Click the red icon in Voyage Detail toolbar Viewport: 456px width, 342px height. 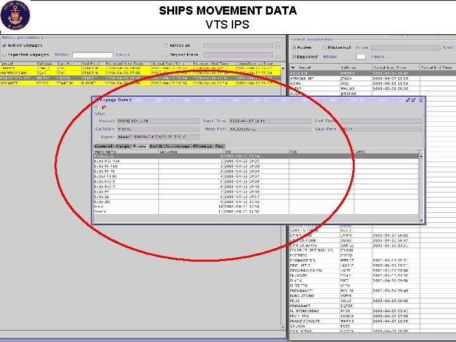104,107
